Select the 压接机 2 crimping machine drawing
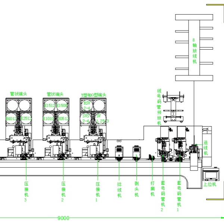 pos(56,144)
